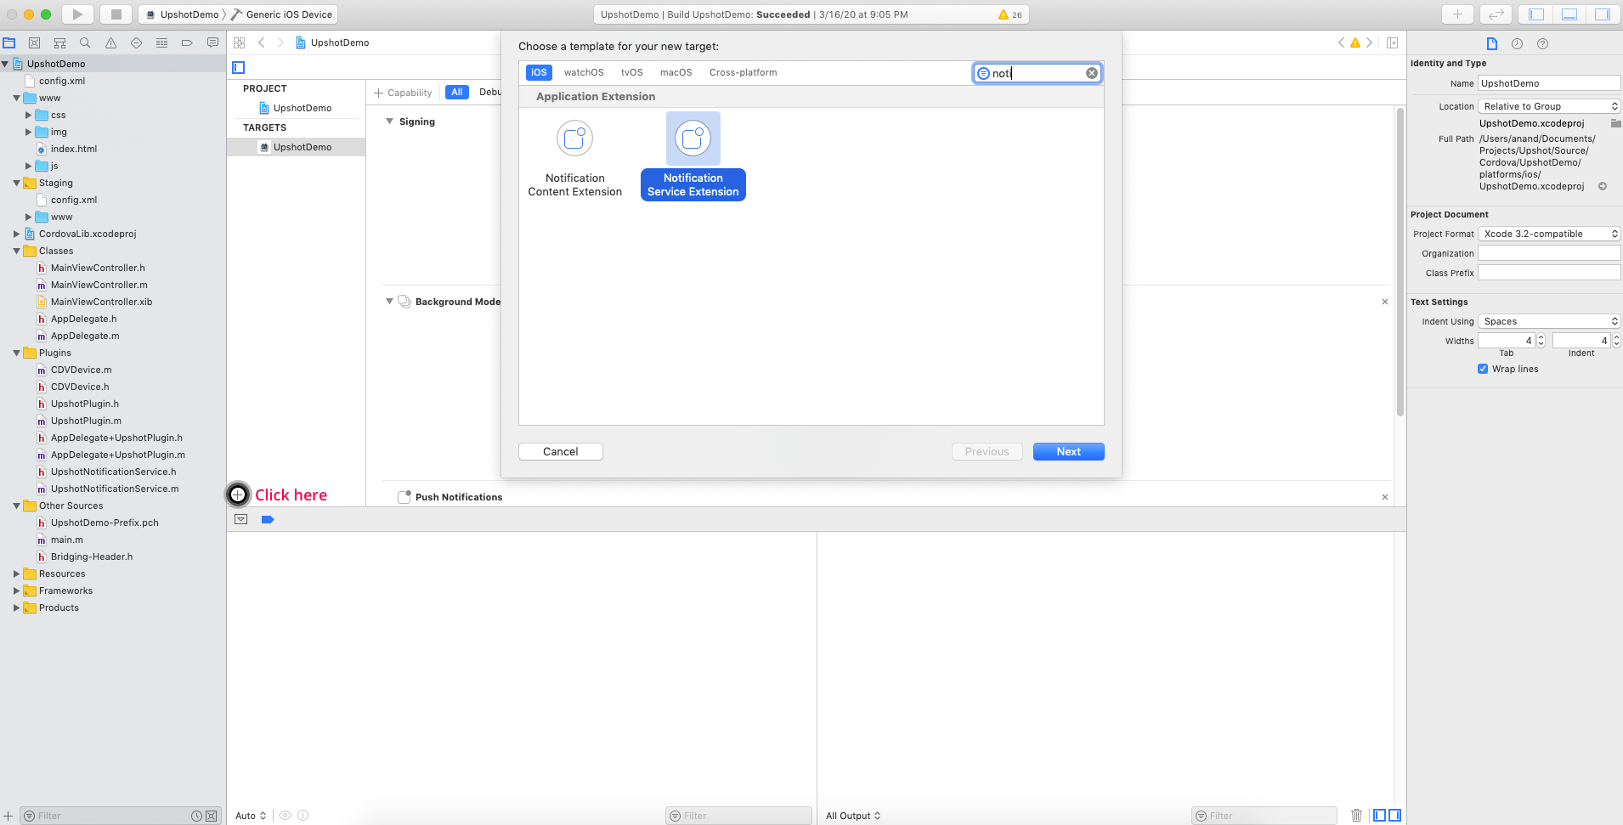
Task: Click the add editor split button
Action: click(1393, 42)
